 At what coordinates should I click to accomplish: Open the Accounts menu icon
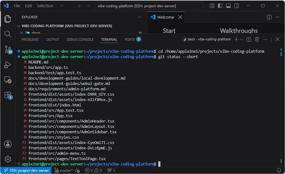(8, 144)
